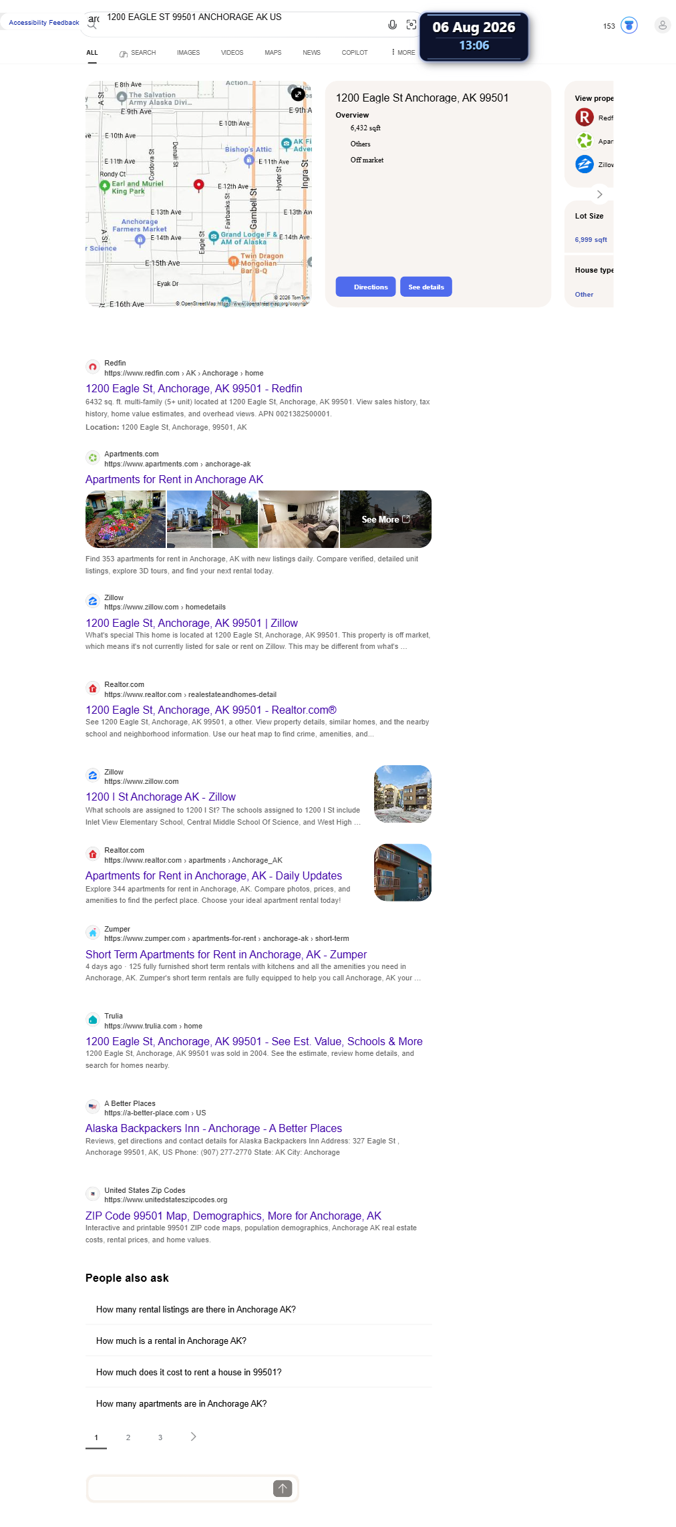Viewport: 676px width, 1527px height.
Task: Click Twin Dragon Mongolian Bar-B-Q marker
Action: (233, 261)
